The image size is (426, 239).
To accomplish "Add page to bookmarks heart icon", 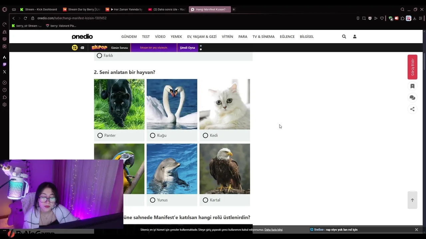I will point(382,18).
